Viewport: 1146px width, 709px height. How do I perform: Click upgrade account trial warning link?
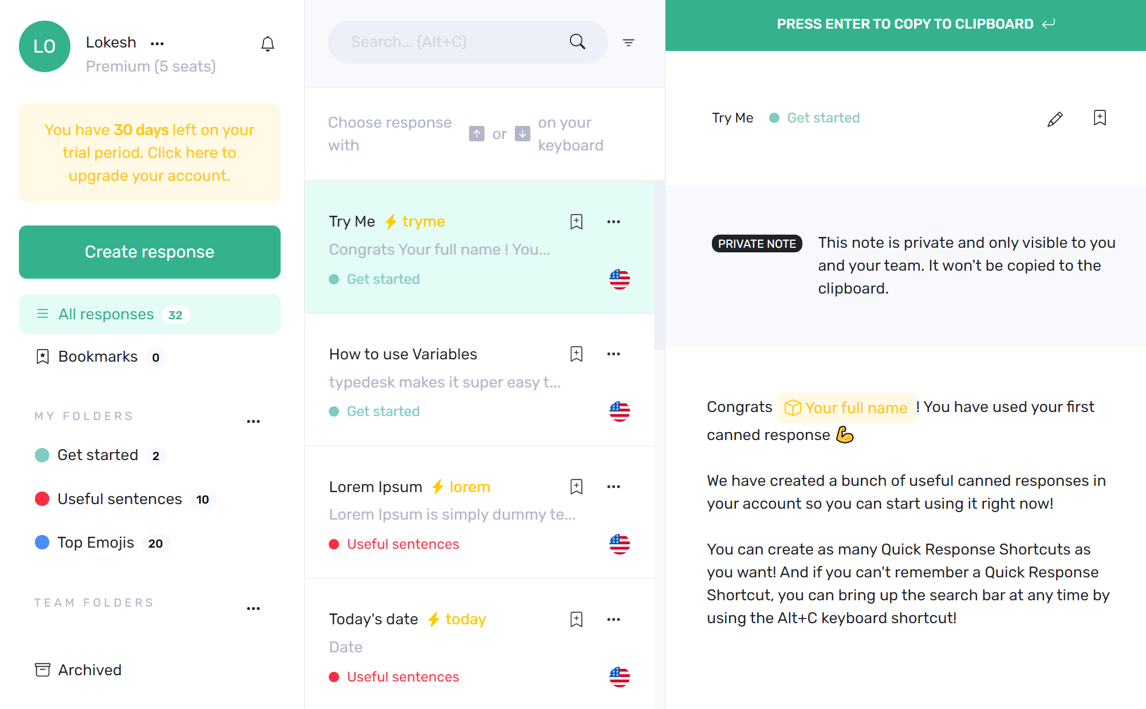click(149, 152)
